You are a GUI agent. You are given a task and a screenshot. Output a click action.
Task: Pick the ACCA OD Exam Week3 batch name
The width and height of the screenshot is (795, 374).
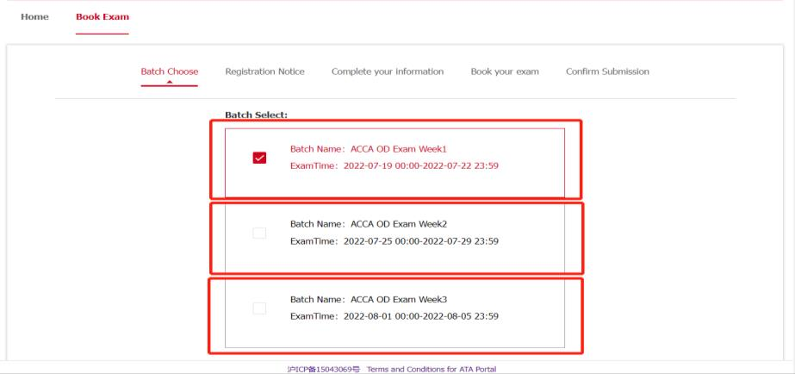pyautogui.click(x=369, y=299)
